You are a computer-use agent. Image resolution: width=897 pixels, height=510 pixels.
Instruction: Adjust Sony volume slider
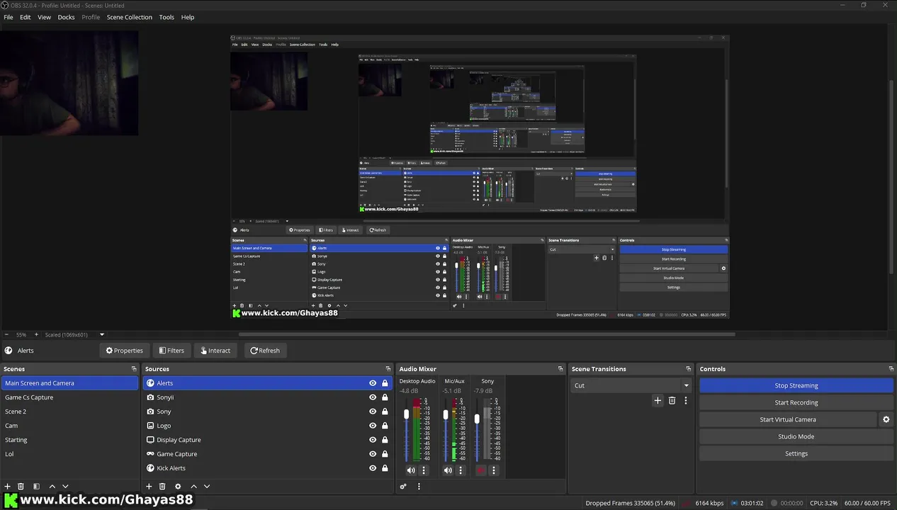click(478, 419)
